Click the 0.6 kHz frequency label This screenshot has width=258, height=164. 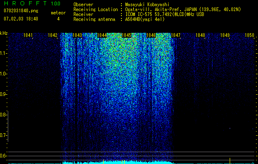pos(3,156)
